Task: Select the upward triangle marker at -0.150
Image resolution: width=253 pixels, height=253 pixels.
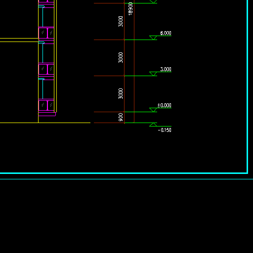Action: tap(153, 125)
